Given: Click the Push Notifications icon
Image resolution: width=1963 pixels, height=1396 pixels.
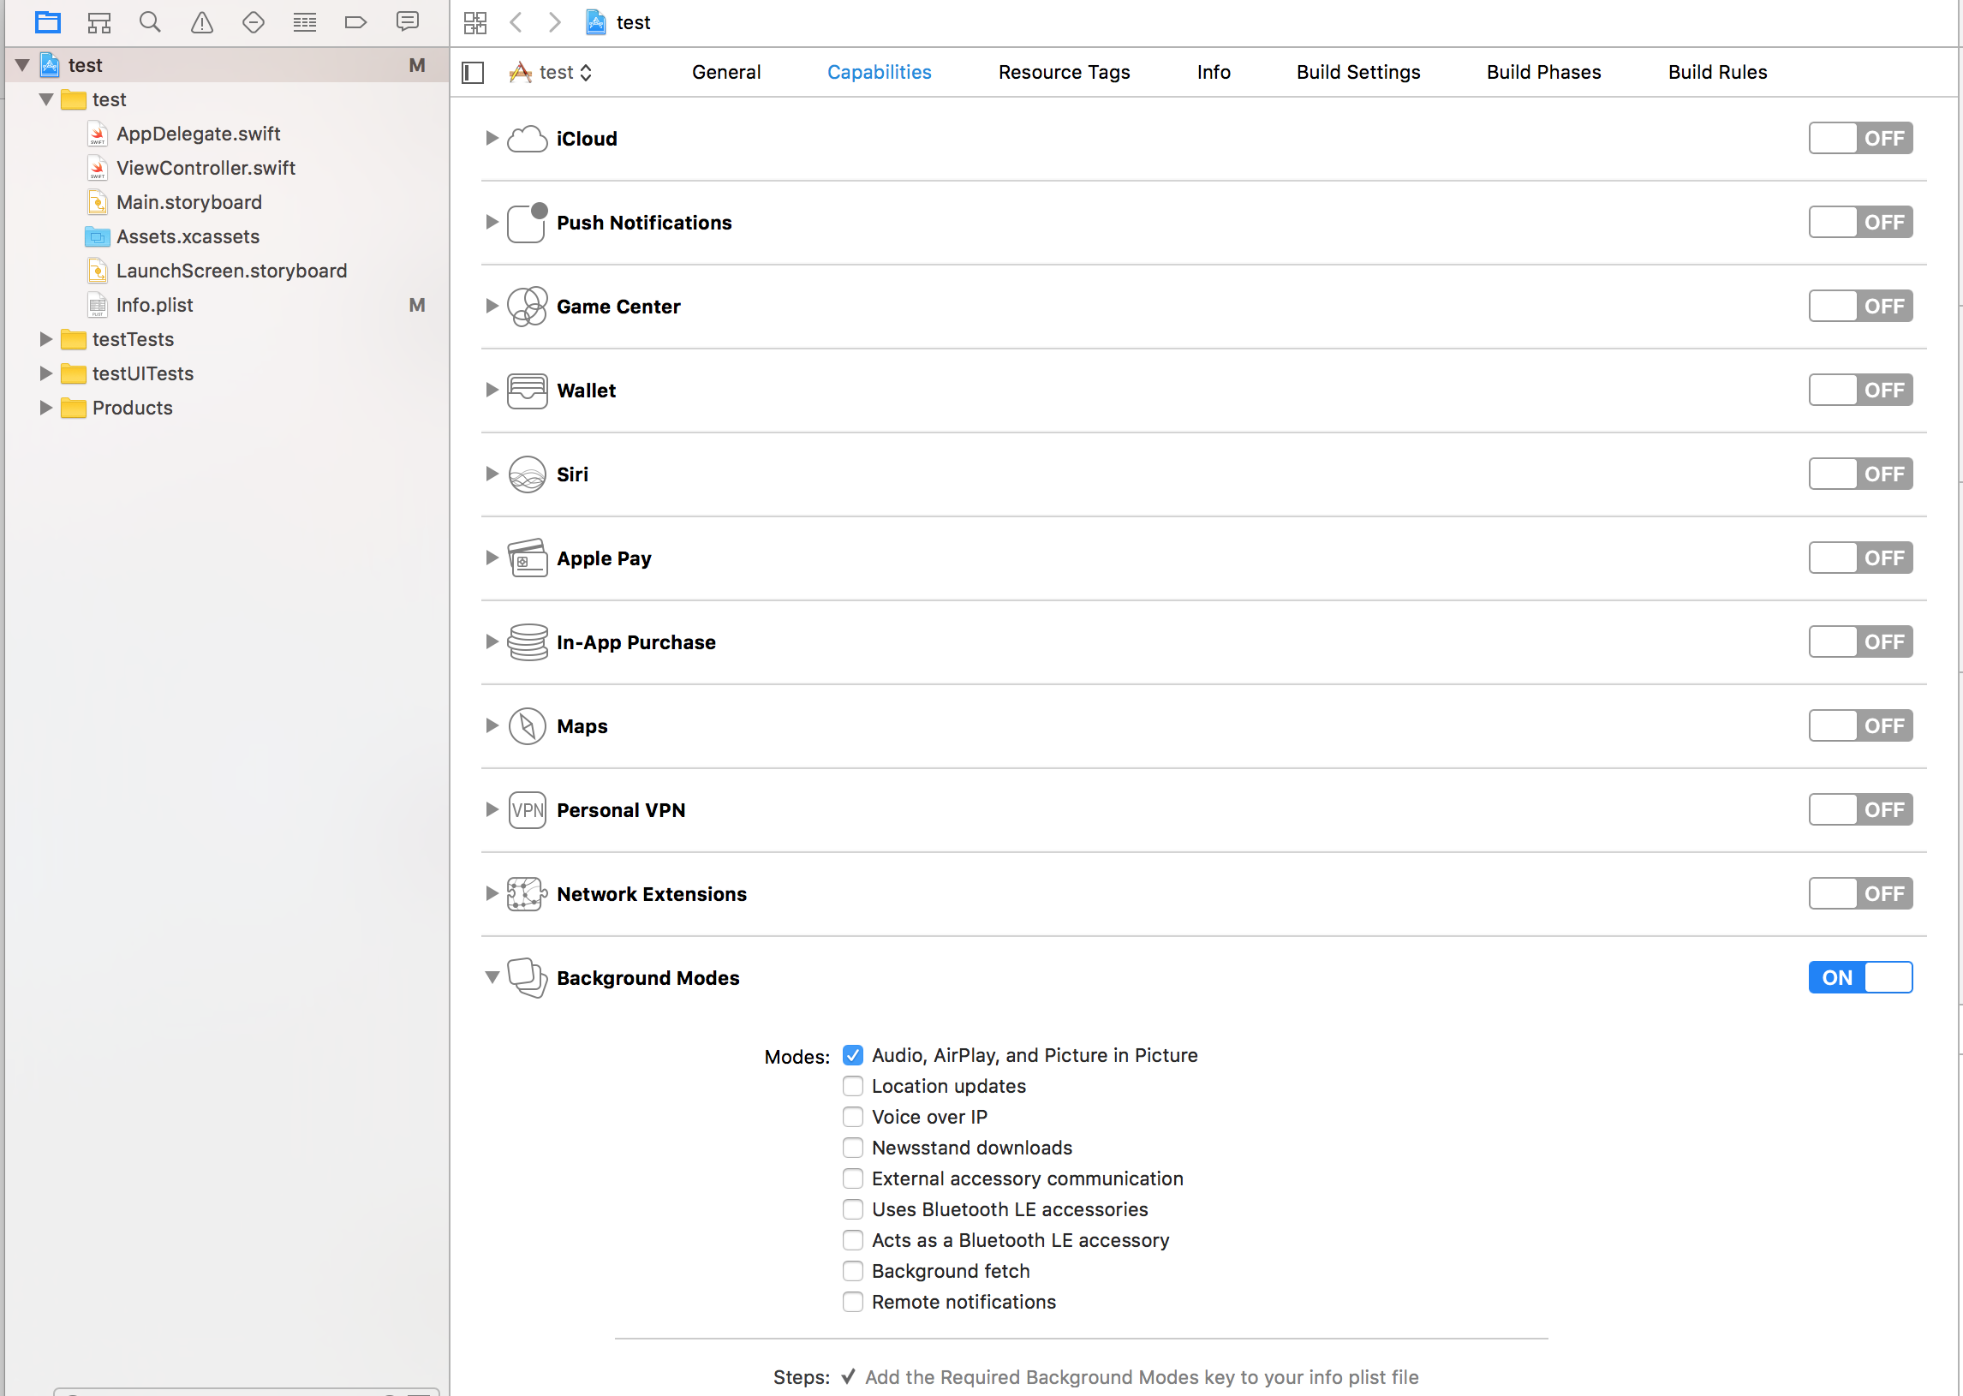Looking at the screenshot, I should (x=526, y=222).
